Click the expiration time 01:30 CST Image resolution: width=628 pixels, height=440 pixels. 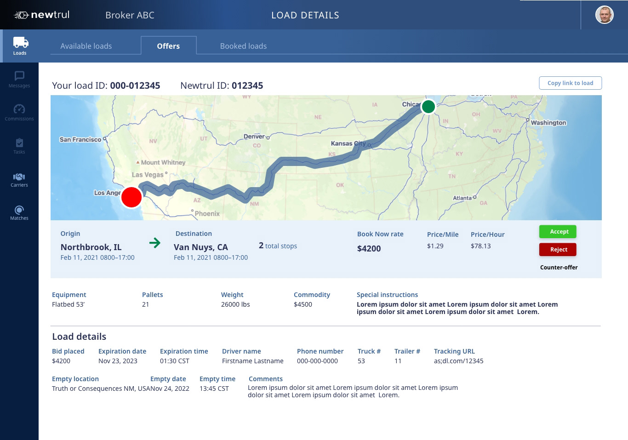point(174,361)
